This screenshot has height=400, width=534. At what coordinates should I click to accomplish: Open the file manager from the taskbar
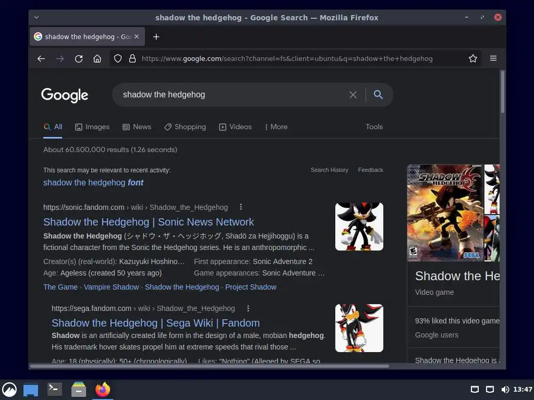pos(79,390)
